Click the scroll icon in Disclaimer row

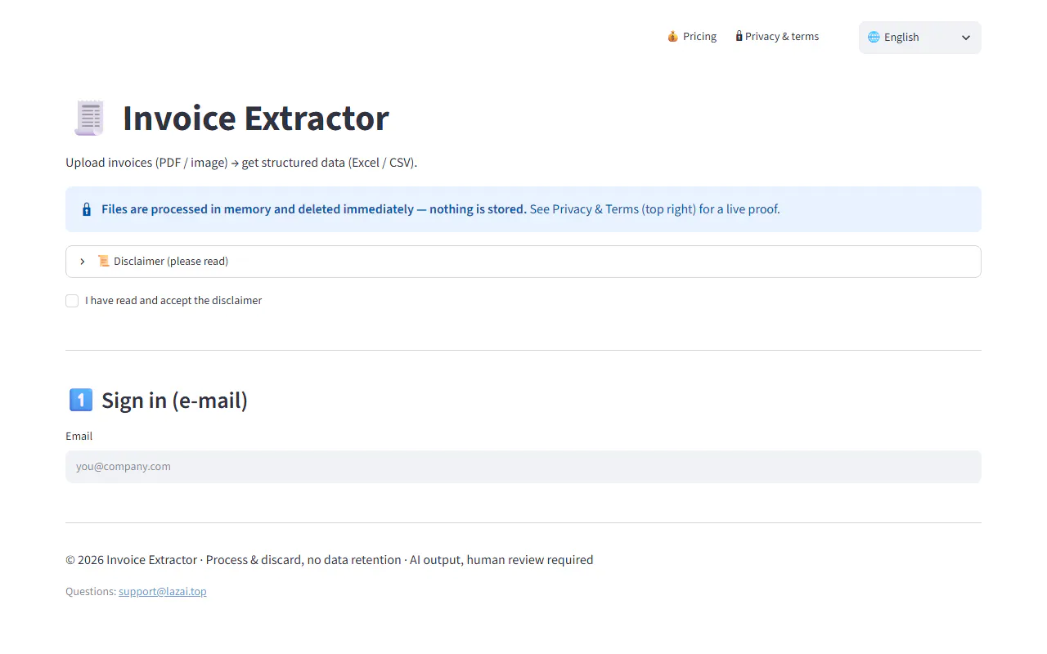click(x=104, y=262)
